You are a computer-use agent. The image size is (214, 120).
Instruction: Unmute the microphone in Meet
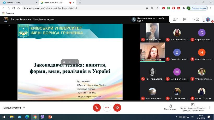[97, 108]
